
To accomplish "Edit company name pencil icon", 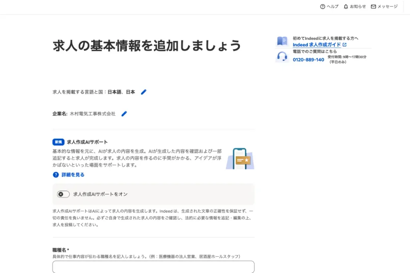I will point(124,114).
